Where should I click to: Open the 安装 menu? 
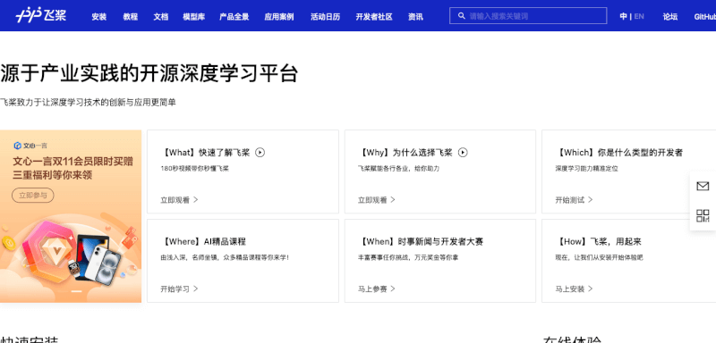pyautogui.click(x=99, y=17)
